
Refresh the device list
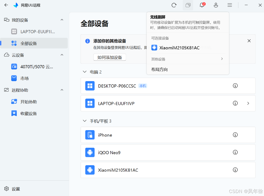pos(174,5)
